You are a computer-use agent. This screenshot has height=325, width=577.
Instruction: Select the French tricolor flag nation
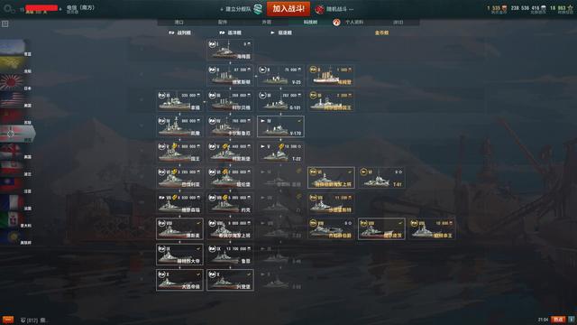(x=12, y=202)
